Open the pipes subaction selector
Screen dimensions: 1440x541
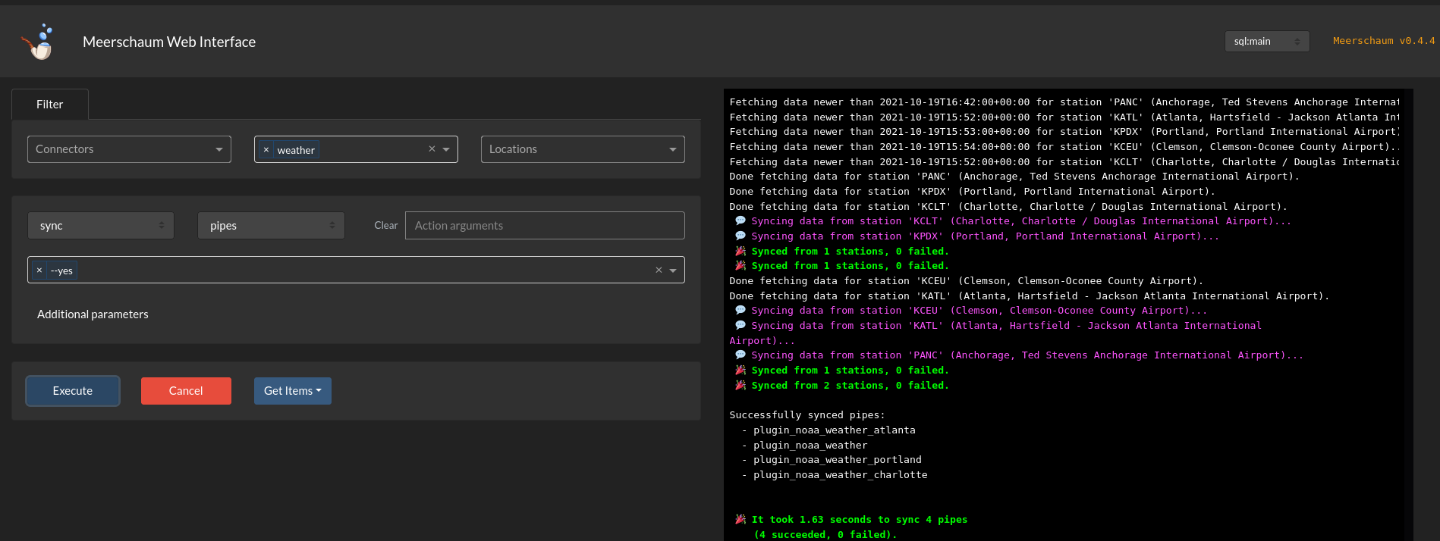(x=271, y=226)
